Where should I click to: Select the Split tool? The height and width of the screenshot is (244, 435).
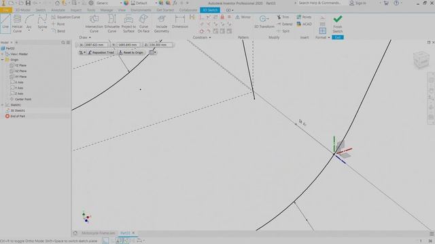coord(283,31)
